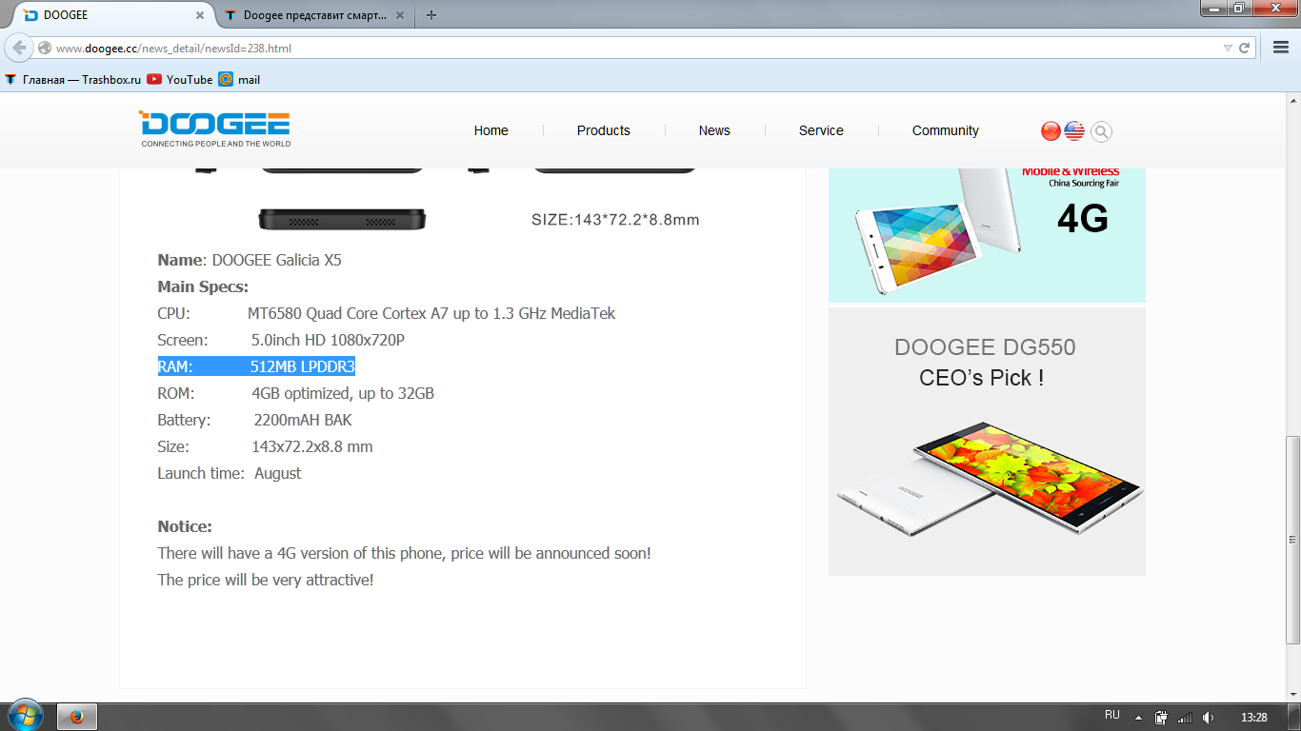
Task: Click the Firefox taskbar button
Action: [x=77, y=717]
